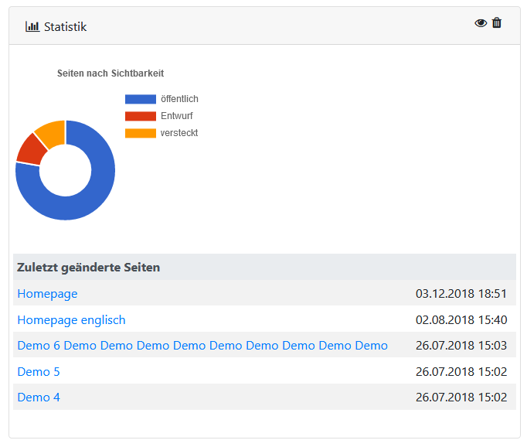This screenshot has width=527, height=447.
Task: Delete the Statistik widget with trash icon
Action: coord(497,23)
